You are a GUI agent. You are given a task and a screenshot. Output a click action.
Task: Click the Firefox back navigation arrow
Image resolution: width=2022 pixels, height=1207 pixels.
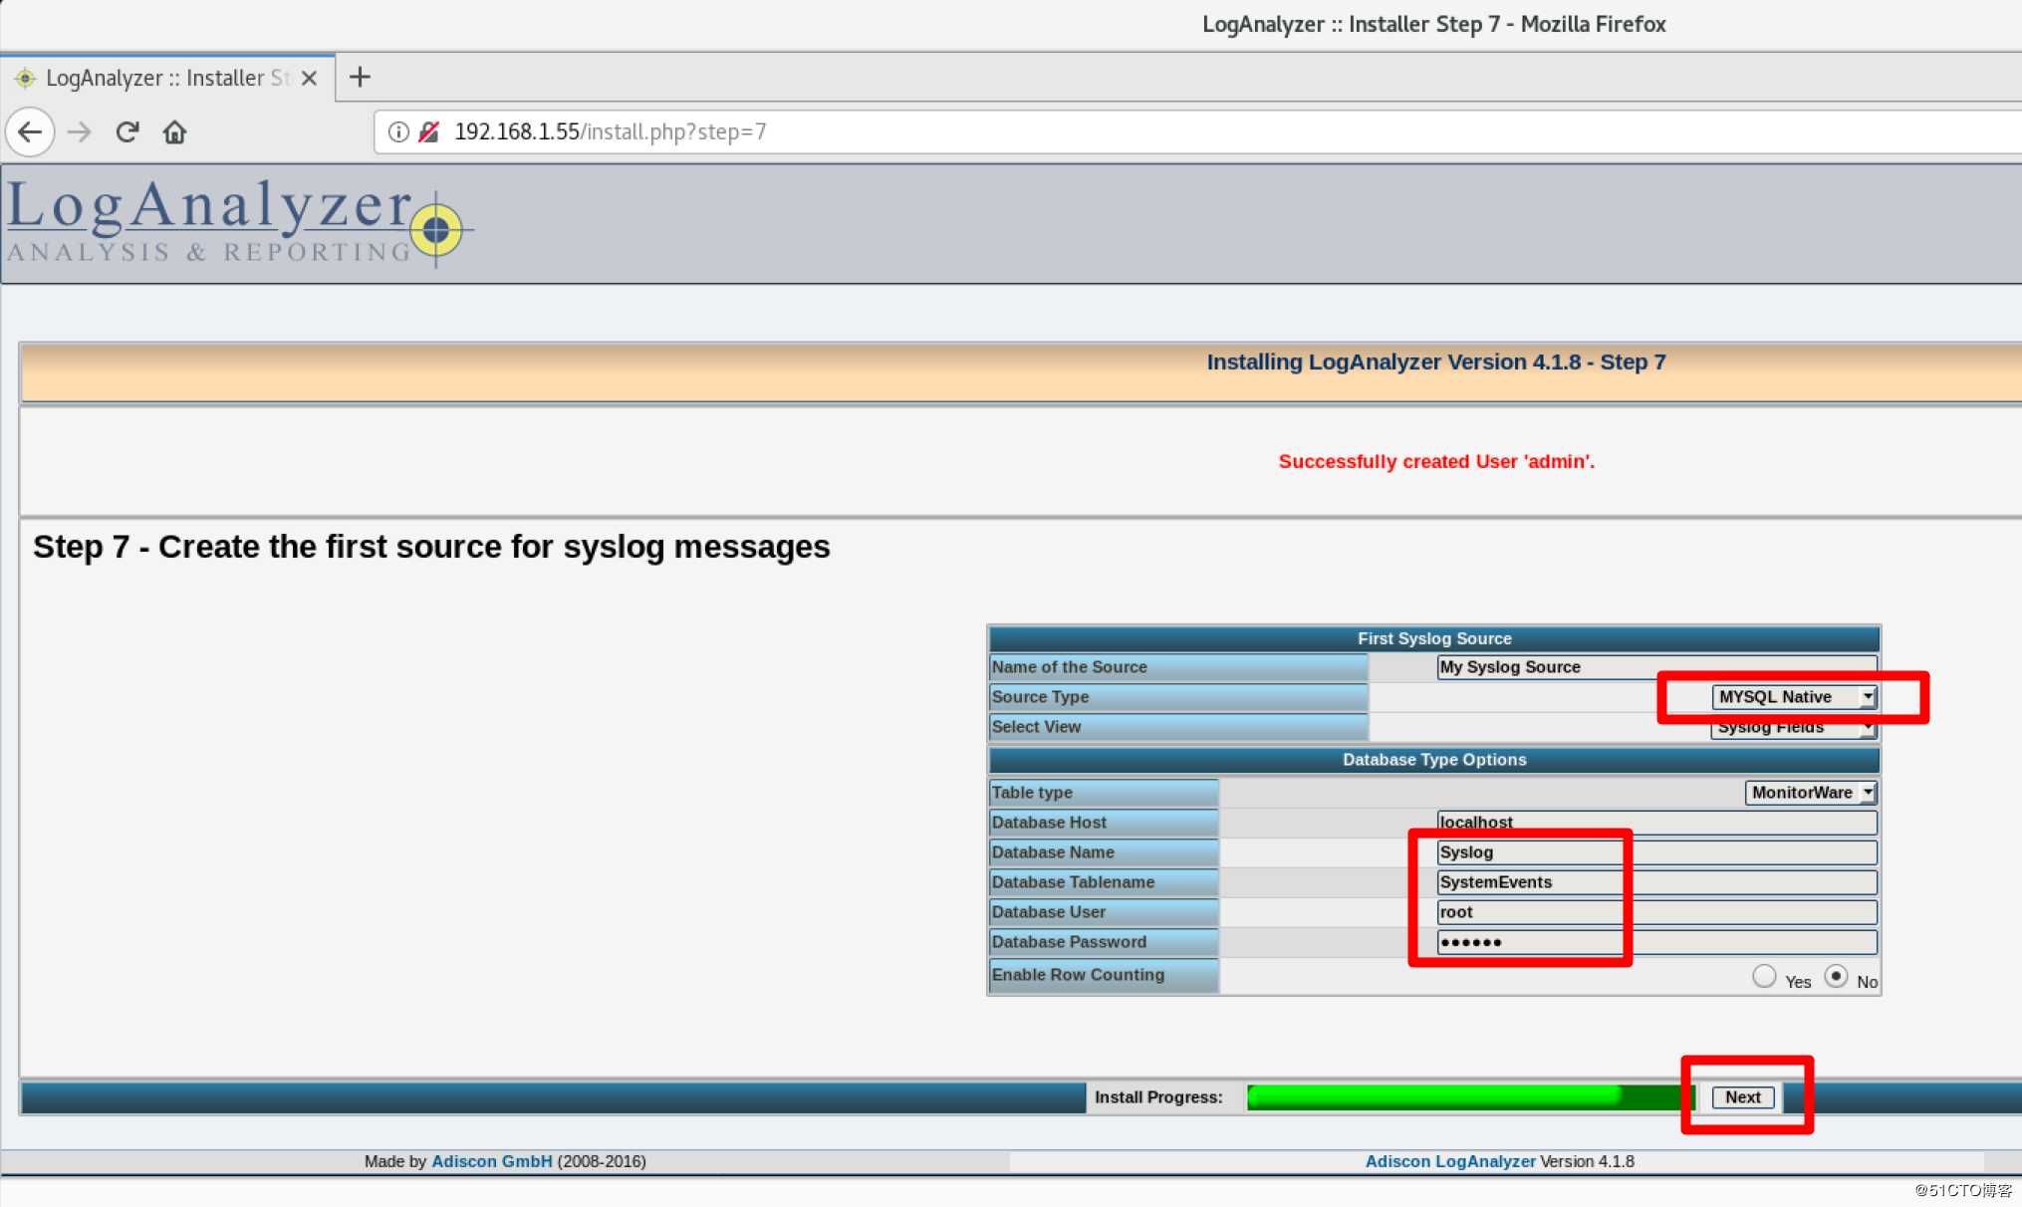pos(32,130)
